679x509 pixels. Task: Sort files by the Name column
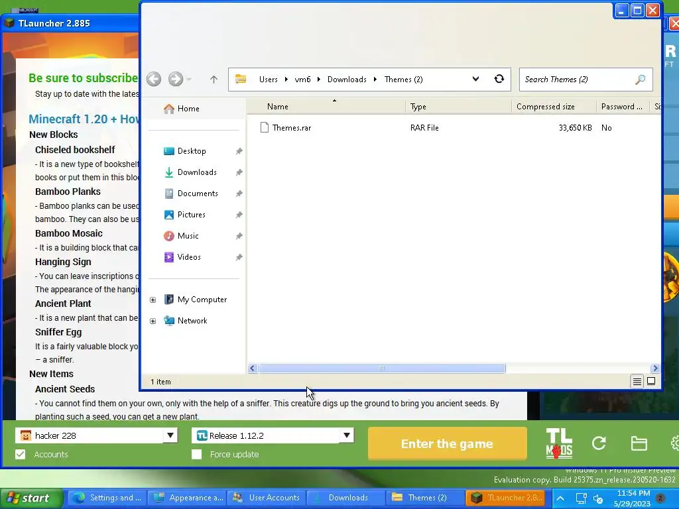click(278, 107)
